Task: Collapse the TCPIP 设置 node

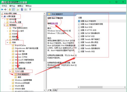Action: tap(10, 71)
